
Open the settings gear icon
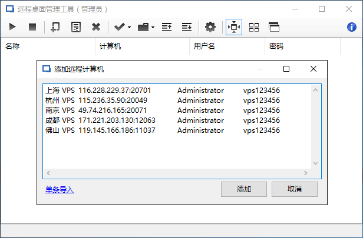[x=210, y=27]
